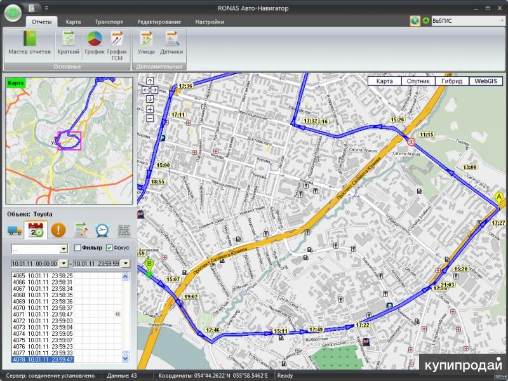Click the Ready status text
508x381 pixels.
click(285, 376)
